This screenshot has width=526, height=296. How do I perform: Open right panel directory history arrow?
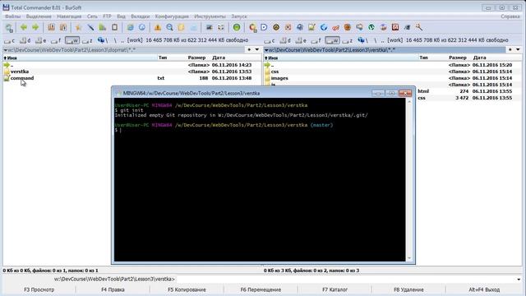[x=518, y=49]
